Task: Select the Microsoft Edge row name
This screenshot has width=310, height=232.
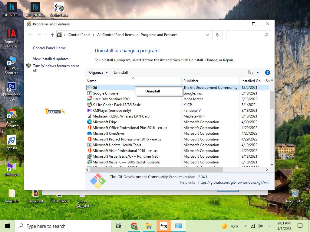Action: [105, 122]
